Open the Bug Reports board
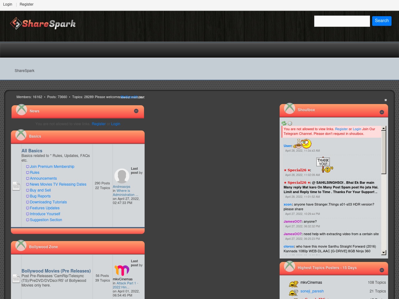399x299 pixels. point(40,196)
